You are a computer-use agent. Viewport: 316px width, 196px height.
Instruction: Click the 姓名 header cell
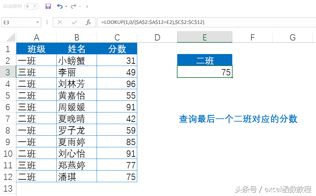coord(77,49)
